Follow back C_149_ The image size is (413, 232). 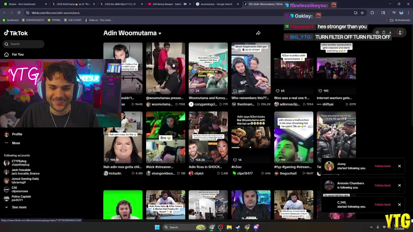(383, 205)
